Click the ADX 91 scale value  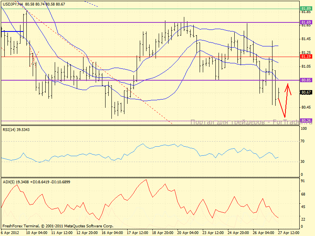coord(303,181)
